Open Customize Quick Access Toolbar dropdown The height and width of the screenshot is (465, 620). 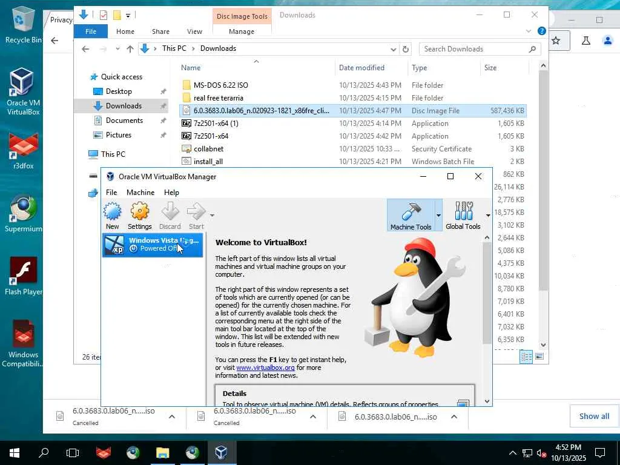pos(128,16)
